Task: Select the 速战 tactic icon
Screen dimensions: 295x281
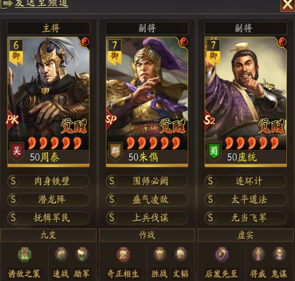Action: pyautogui.click(x=61, y=254)
